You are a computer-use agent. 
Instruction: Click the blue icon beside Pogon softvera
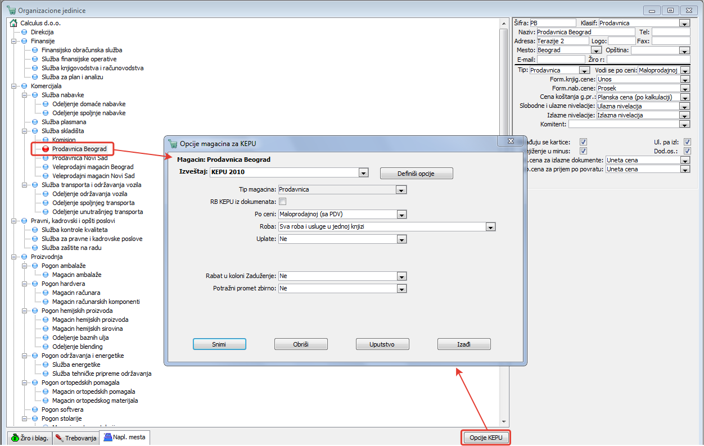tap(35, 409)
